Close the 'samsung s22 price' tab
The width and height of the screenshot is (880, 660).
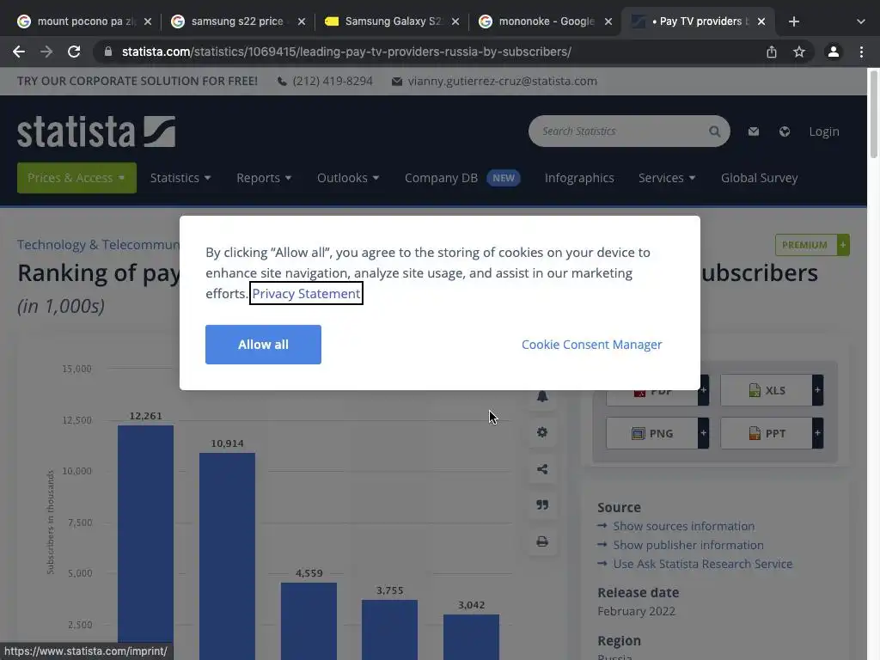pos(302,21)
